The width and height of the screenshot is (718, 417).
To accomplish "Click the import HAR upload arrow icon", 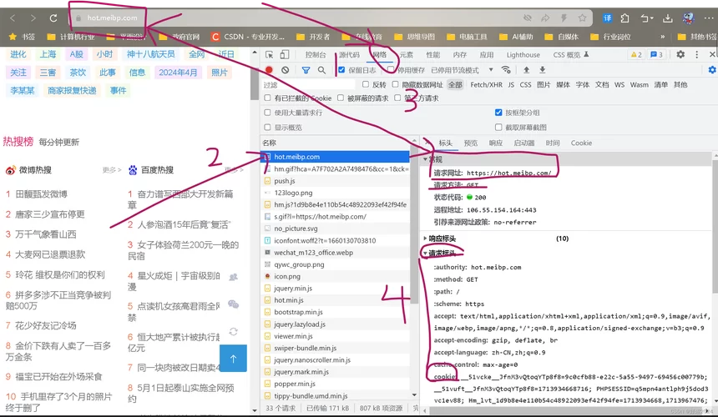I will click(x=527, y=70).
